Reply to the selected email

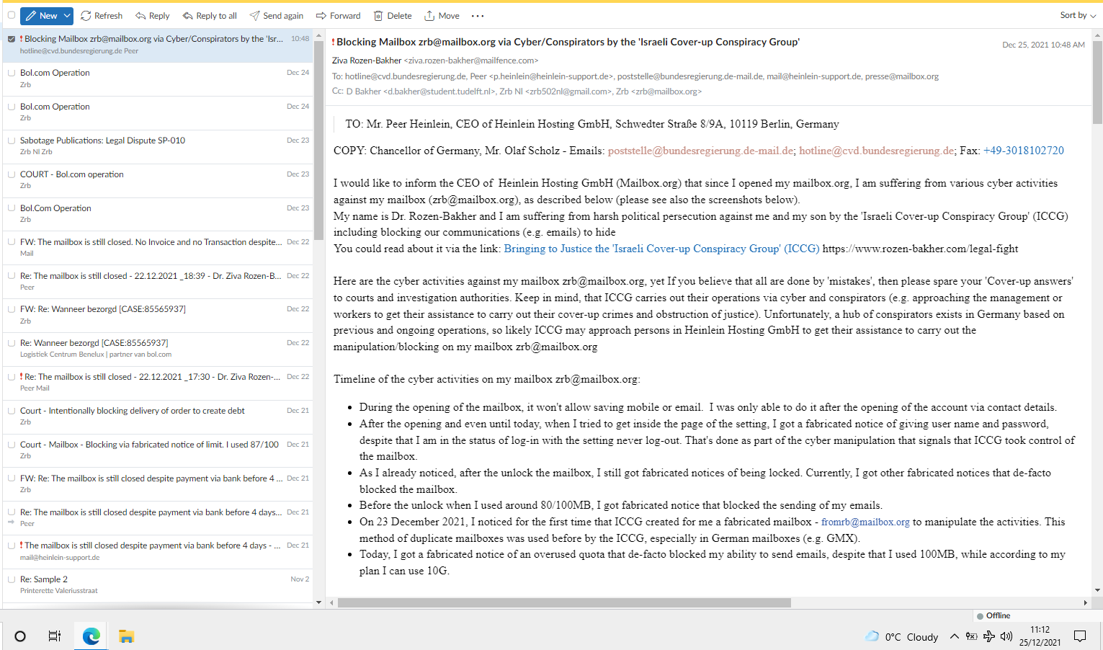coord(153,15)
